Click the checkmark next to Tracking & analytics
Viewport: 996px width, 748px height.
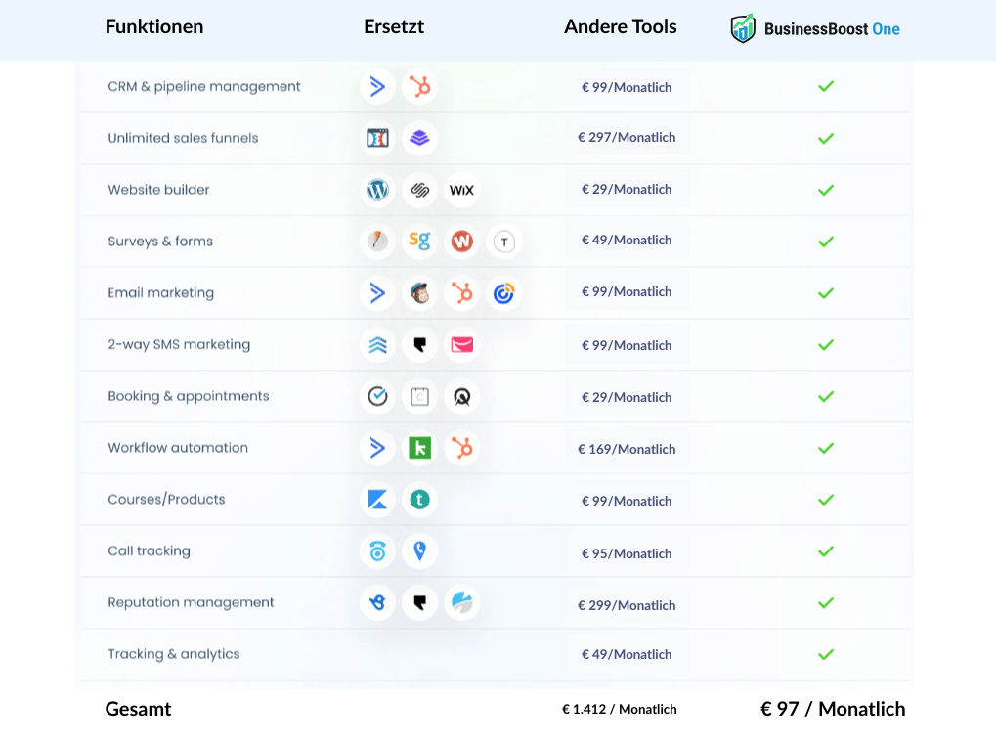coord(826,654)
